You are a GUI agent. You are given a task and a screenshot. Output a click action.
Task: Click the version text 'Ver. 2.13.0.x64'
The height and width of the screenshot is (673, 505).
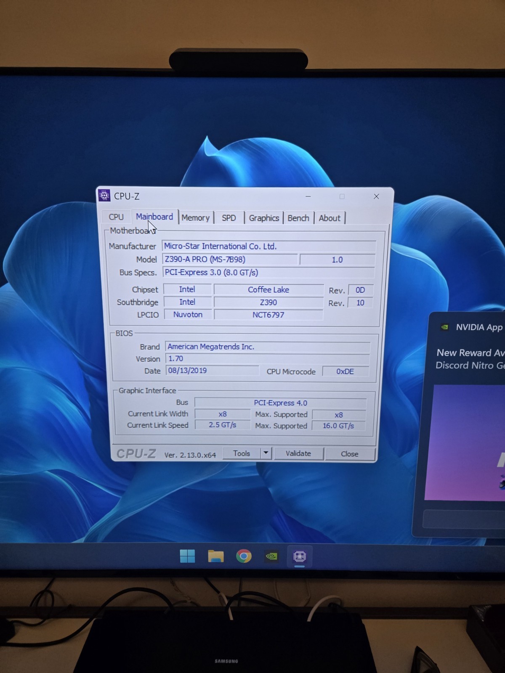(190, 455)
